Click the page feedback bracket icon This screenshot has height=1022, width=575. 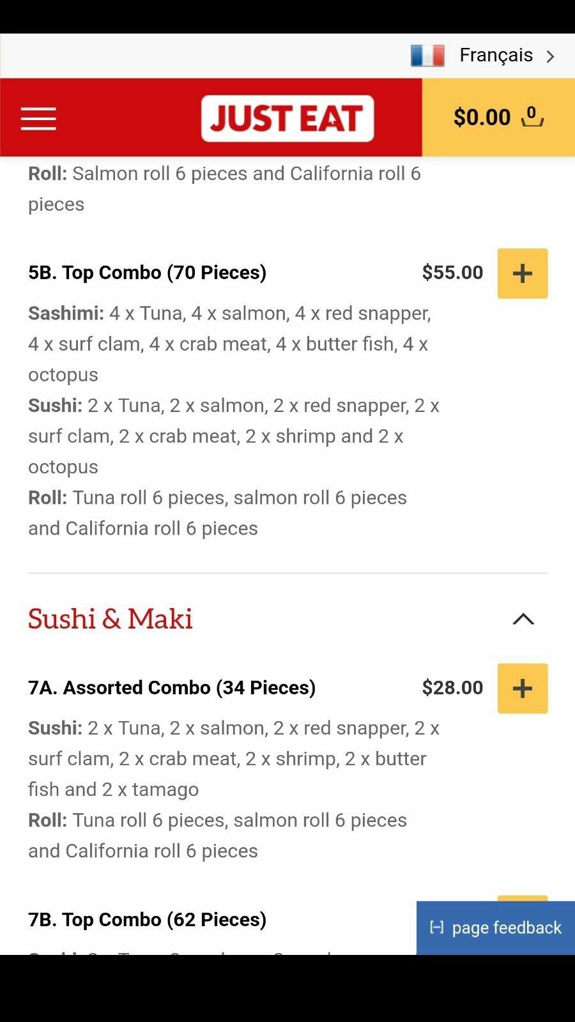point(437,927)
